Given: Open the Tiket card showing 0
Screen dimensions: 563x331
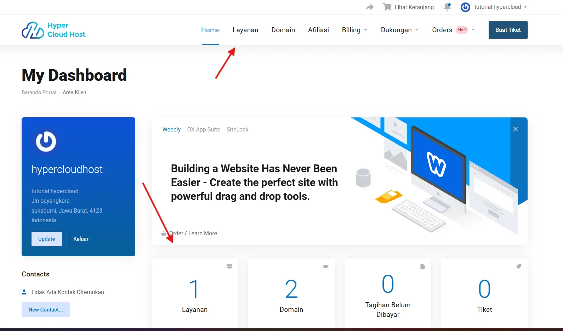Looking at the screenshot, I should 484,293.
